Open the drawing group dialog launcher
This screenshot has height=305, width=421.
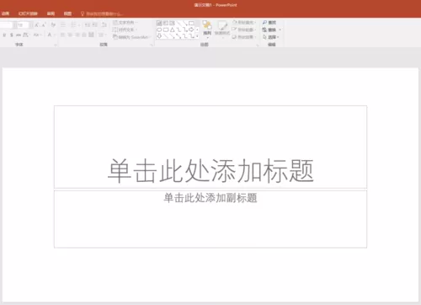click(258, 45)
